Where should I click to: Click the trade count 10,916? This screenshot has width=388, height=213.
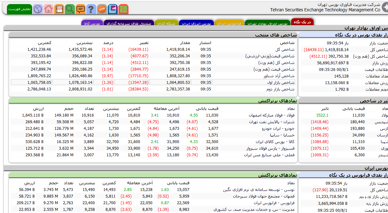pos(88,115)
